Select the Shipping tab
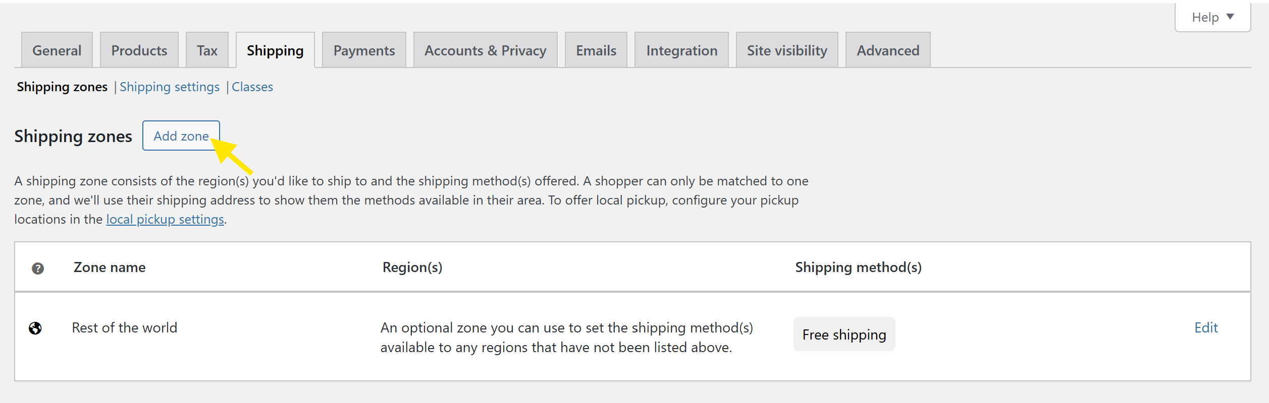1269x403 pixels. coord(275,50)
